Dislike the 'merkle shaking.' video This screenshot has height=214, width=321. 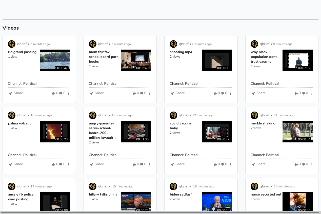tap(303, 164)
